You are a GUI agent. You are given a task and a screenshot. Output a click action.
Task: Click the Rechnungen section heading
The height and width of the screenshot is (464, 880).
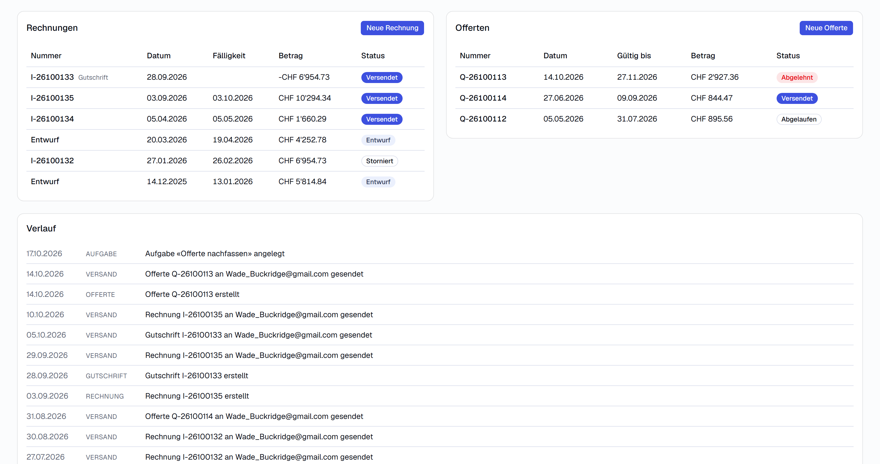pos(52,28)
